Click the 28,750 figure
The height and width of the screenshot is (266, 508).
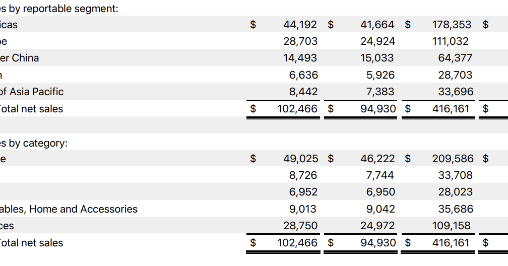300,226
